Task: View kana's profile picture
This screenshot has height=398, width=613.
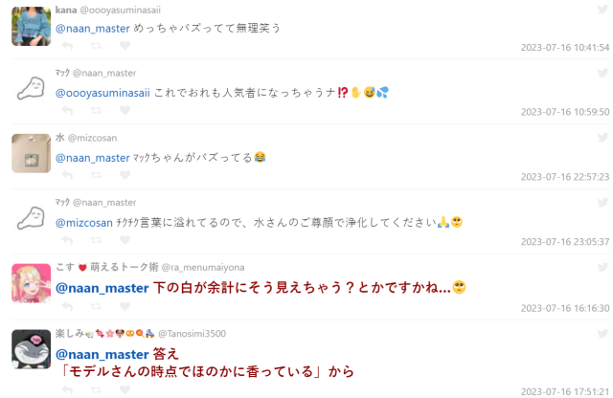Action: tap(31, 25)
